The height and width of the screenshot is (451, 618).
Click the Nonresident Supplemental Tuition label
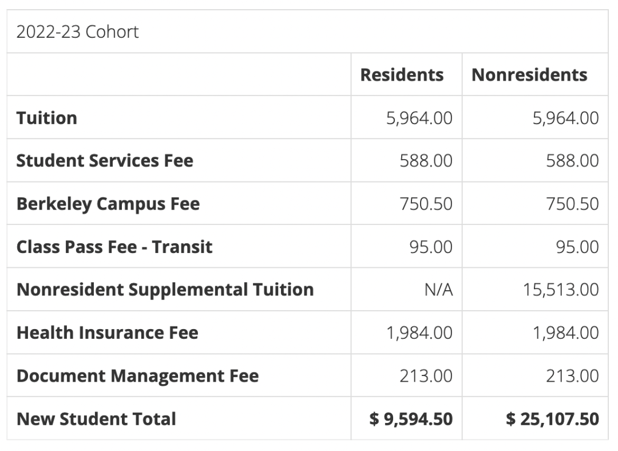[165, 290]
